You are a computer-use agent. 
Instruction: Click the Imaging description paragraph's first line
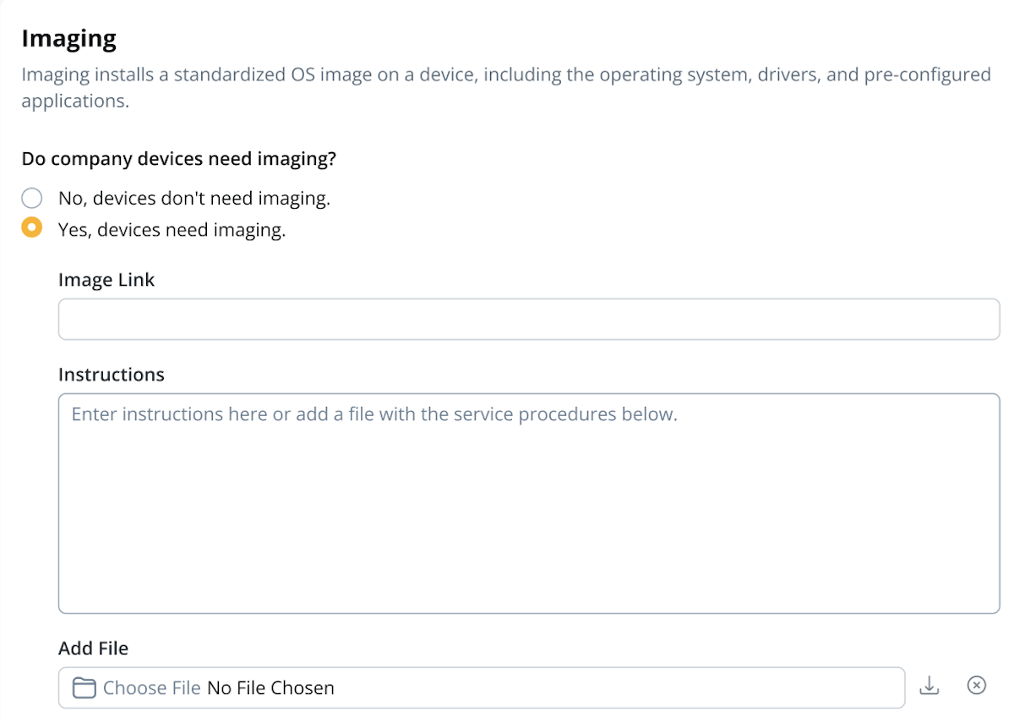coord(505,74)
